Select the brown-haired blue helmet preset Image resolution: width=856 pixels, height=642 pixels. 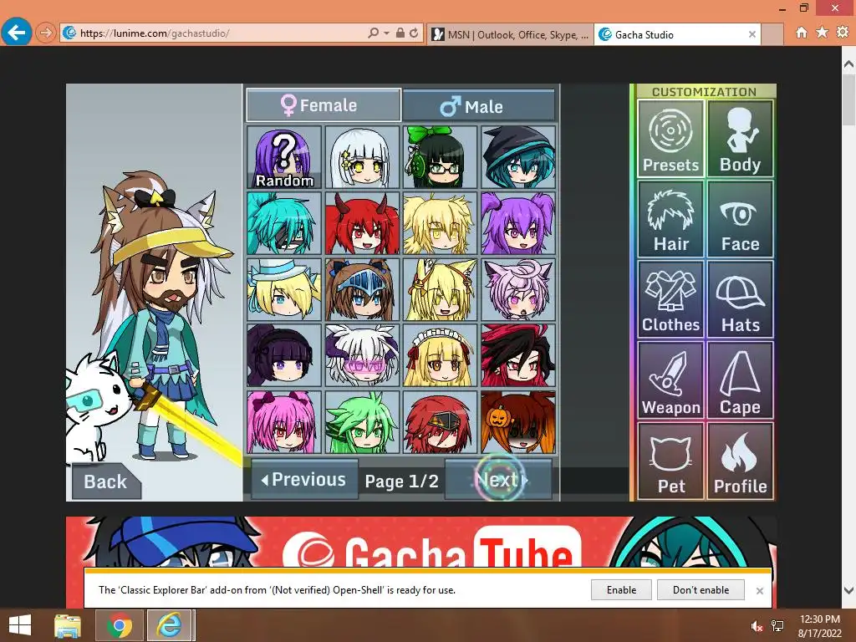pos(362,289)
